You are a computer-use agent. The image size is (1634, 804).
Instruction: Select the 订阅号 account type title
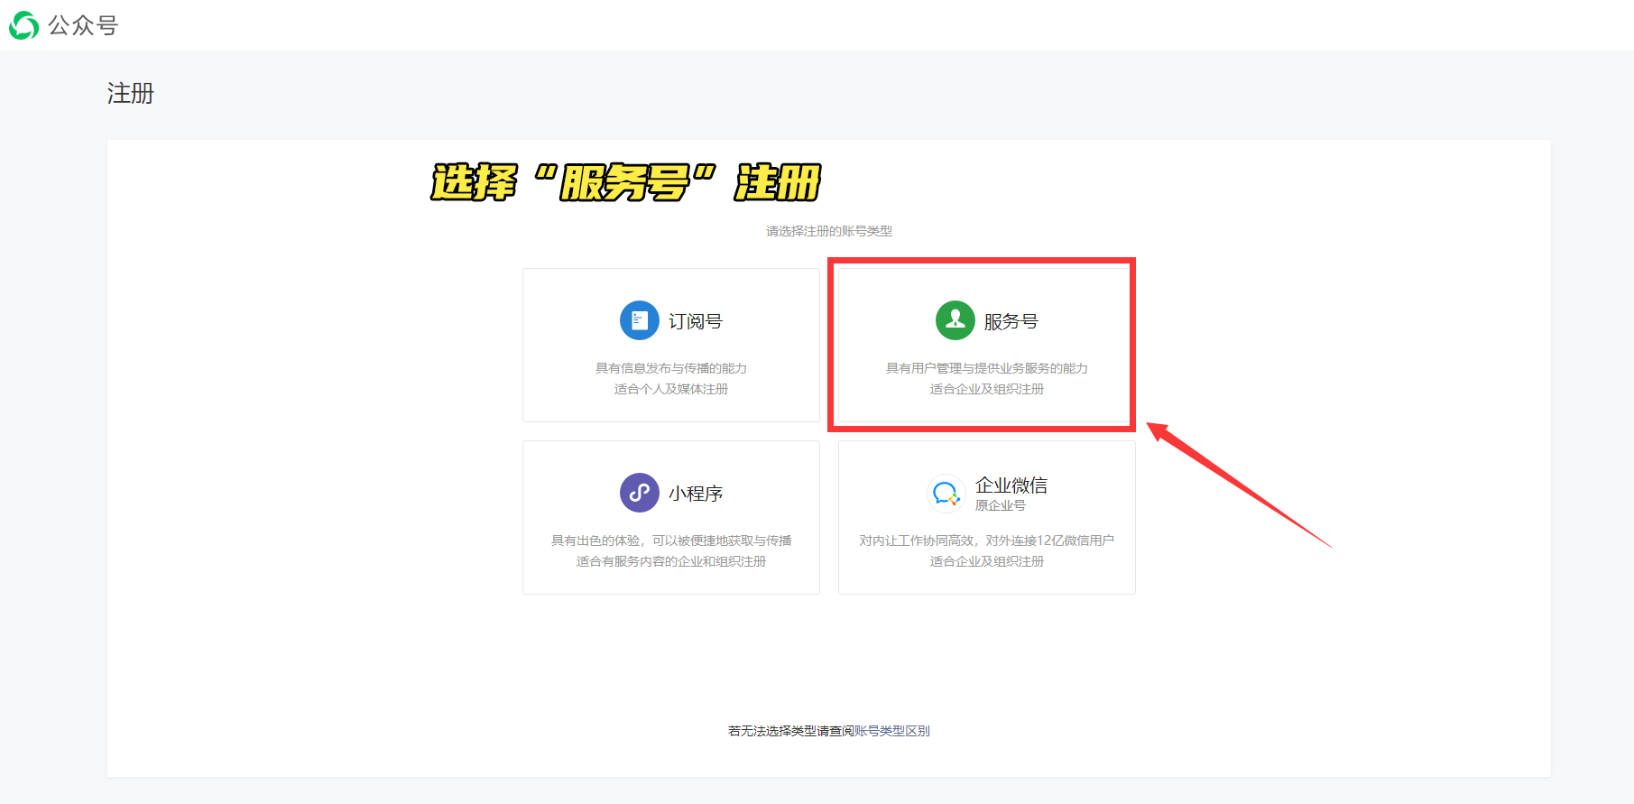(696, 321)
